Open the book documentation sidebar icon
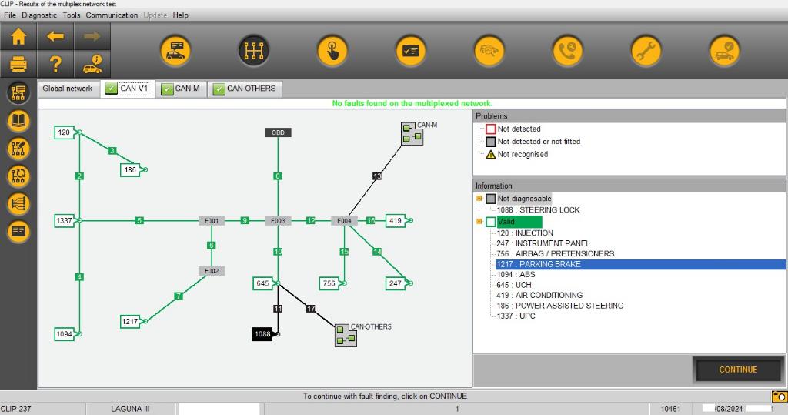 pyautogui.click(x=18, y=121)
